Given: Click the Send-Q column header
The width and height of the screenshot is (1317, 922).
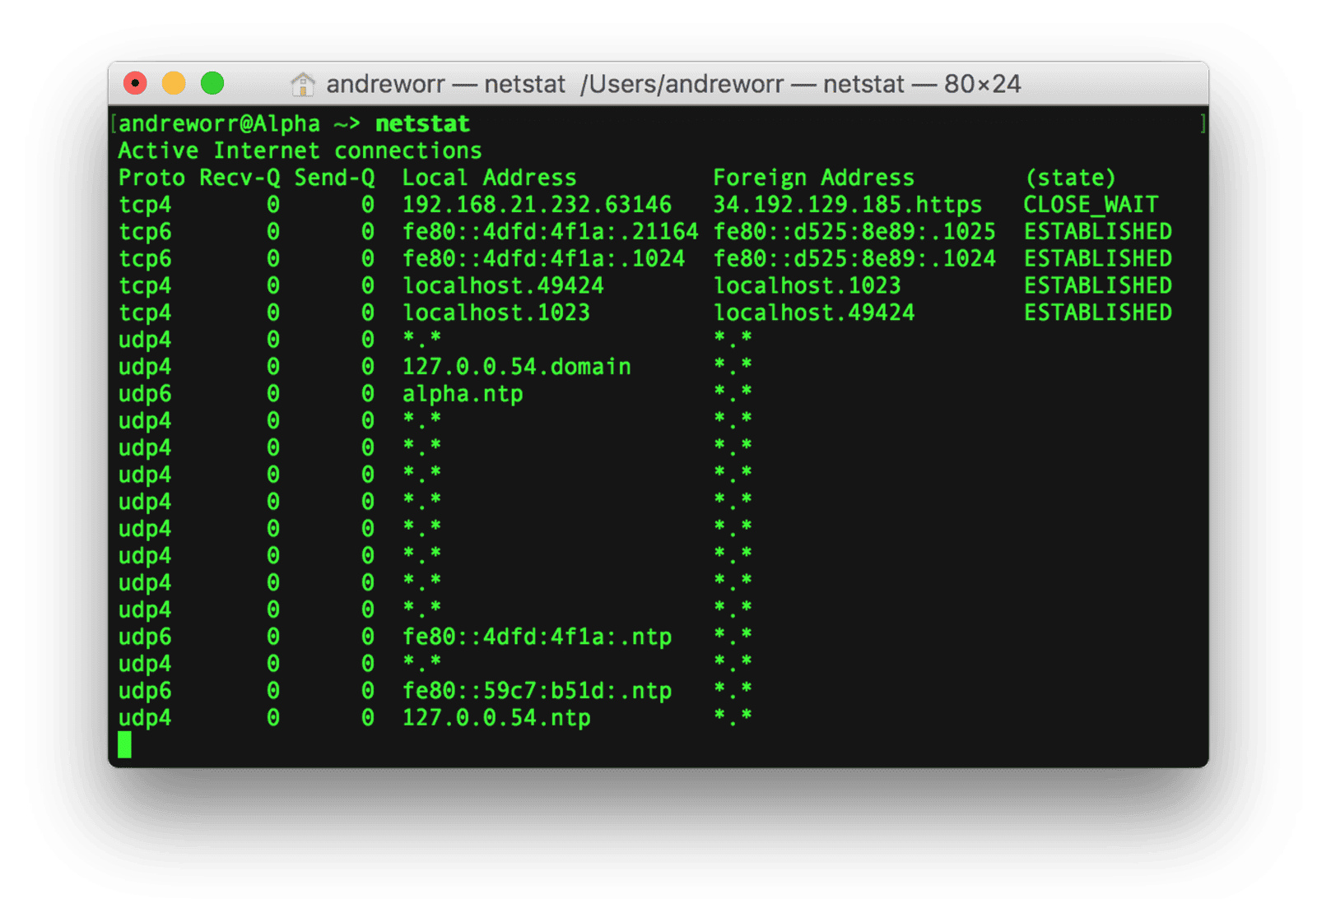Looking at the screenshot, I should pyautogui.click(x=334, y=178).
